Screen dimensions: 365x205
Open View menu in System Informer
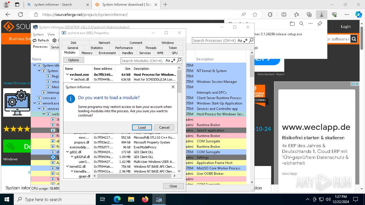[51, 34]
